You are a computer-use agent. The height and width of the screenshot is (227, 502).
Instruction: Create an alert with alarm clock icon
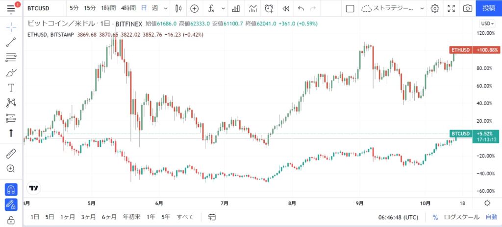pyautogui.click(x=269, y=8)
